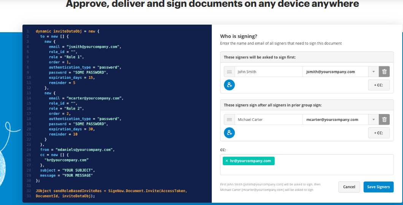Grab drag handle beside Michael Carter

coord(229,119)
